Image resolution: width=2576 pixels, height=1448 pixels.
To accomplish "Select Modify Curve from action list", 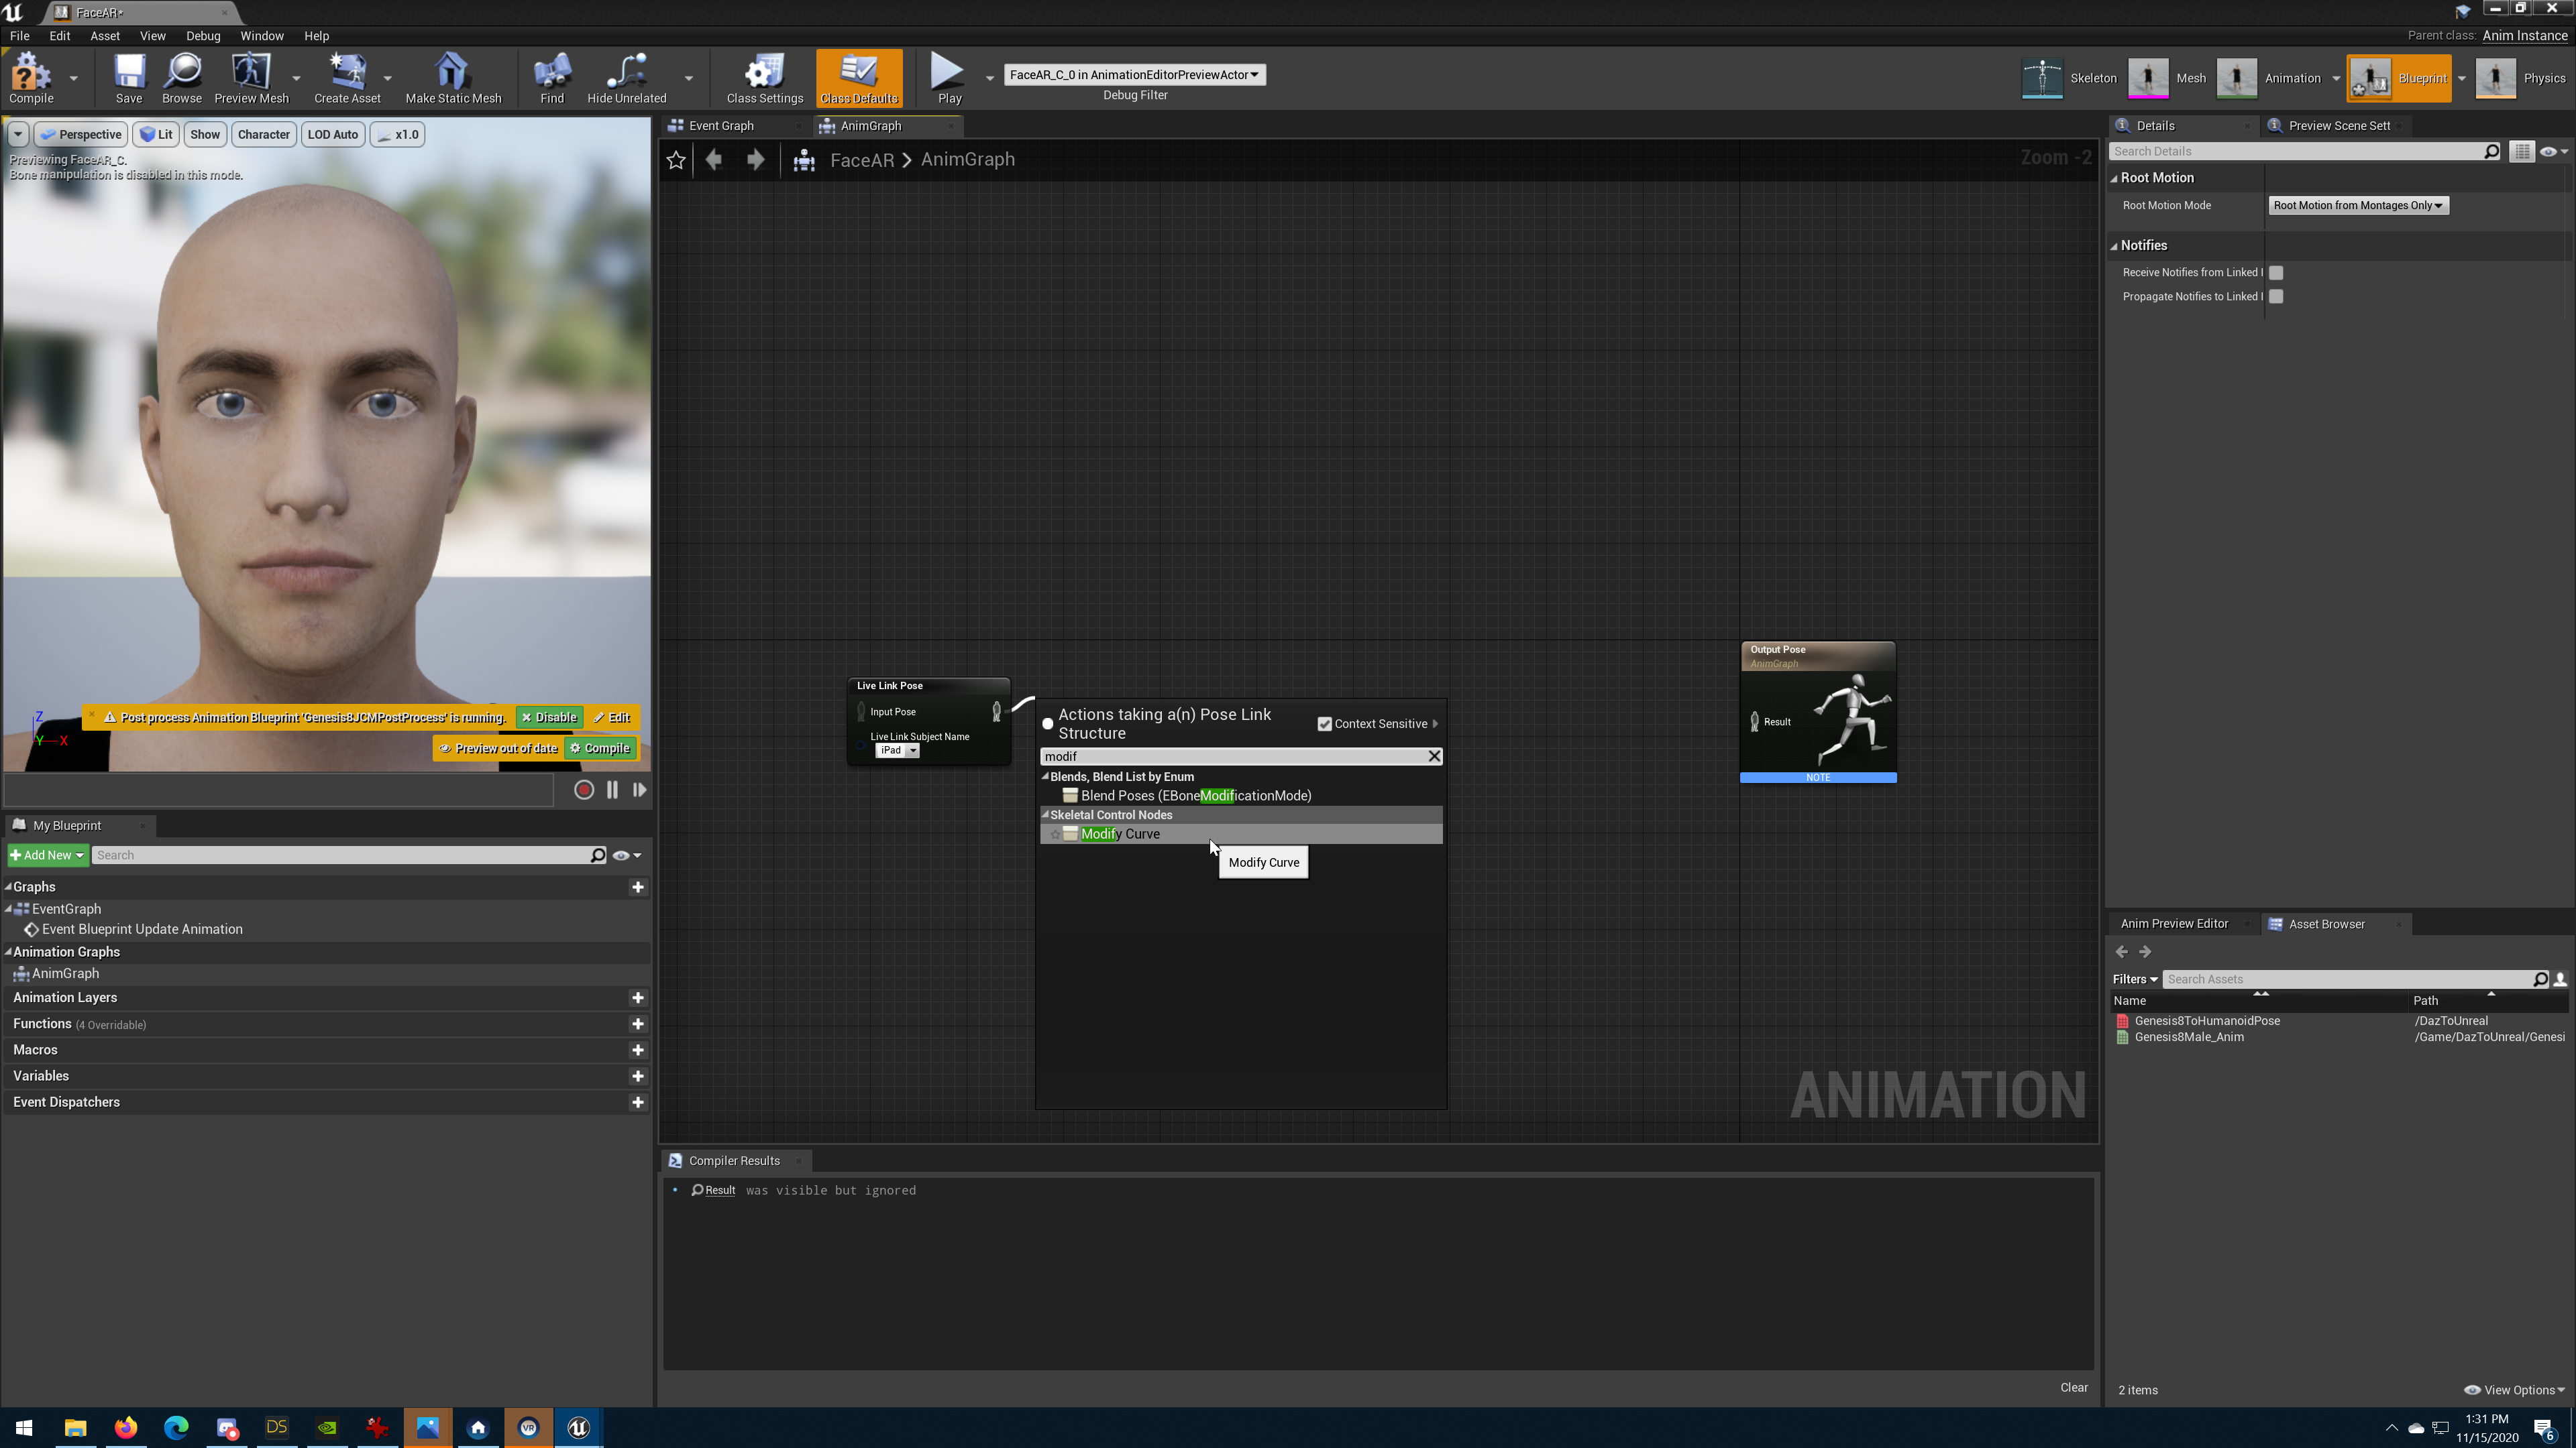I will [x=1241, y=835].
